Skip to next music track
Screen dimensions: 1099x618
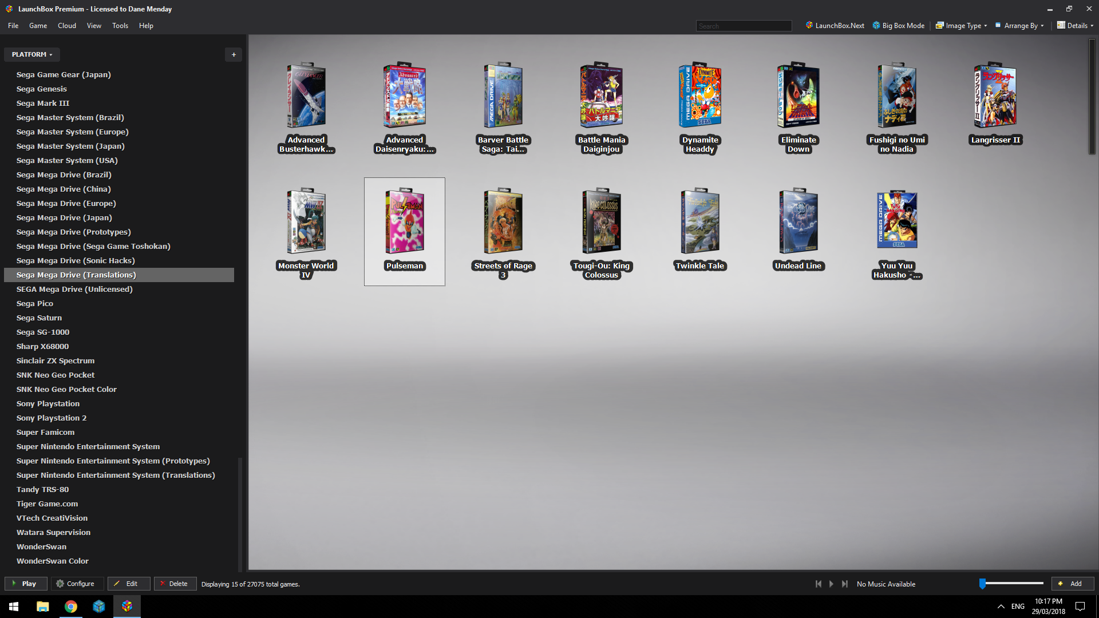[845, 584]
